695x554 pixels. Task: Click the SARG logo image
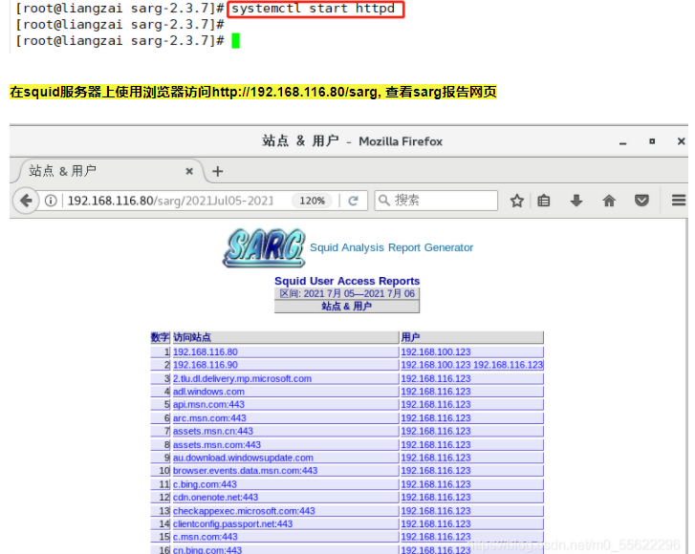point(264,247)
